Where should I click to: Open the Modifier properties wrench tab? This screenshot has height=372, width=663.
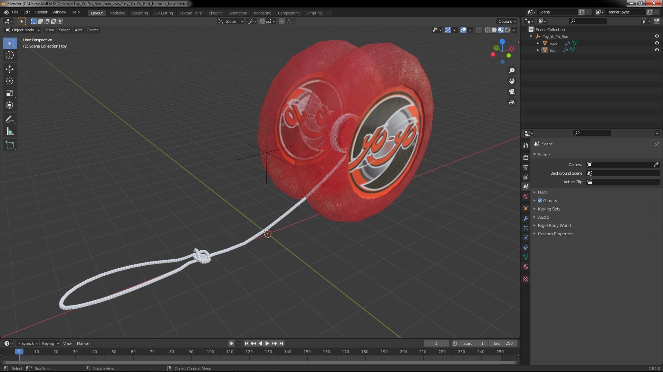[x=526, y=218]
